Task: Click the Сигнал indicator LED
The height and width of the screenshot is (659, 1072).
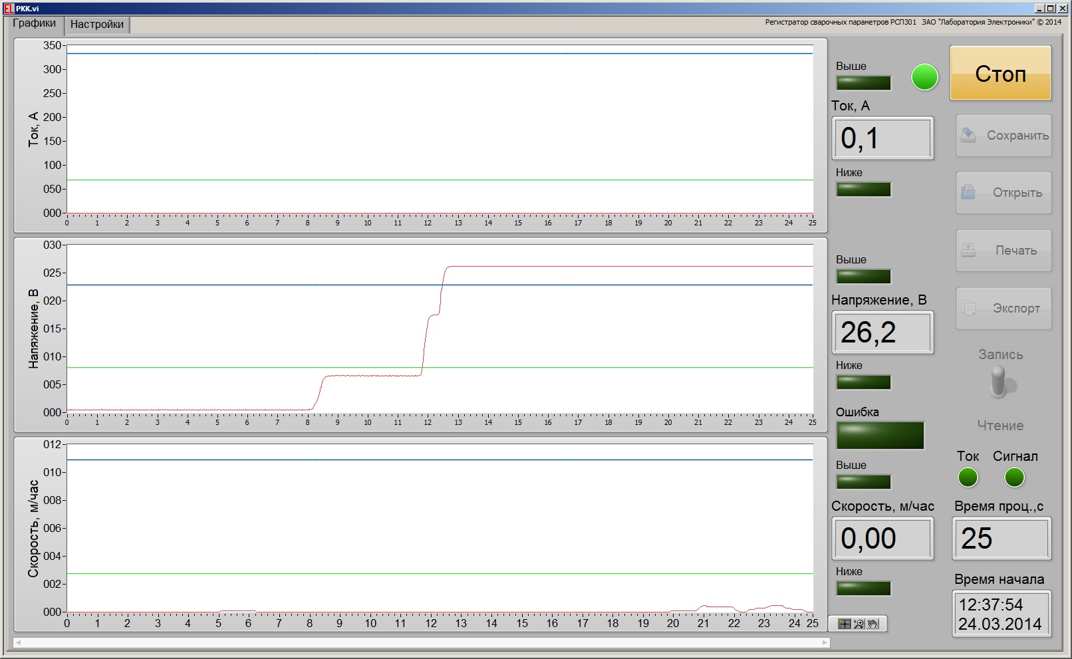Action: [x=1014, y=477]
